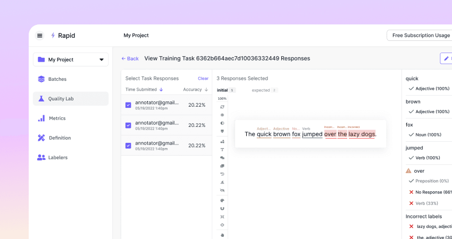Uncheck the third annotator response checkbox

click(x=128, y=146)
